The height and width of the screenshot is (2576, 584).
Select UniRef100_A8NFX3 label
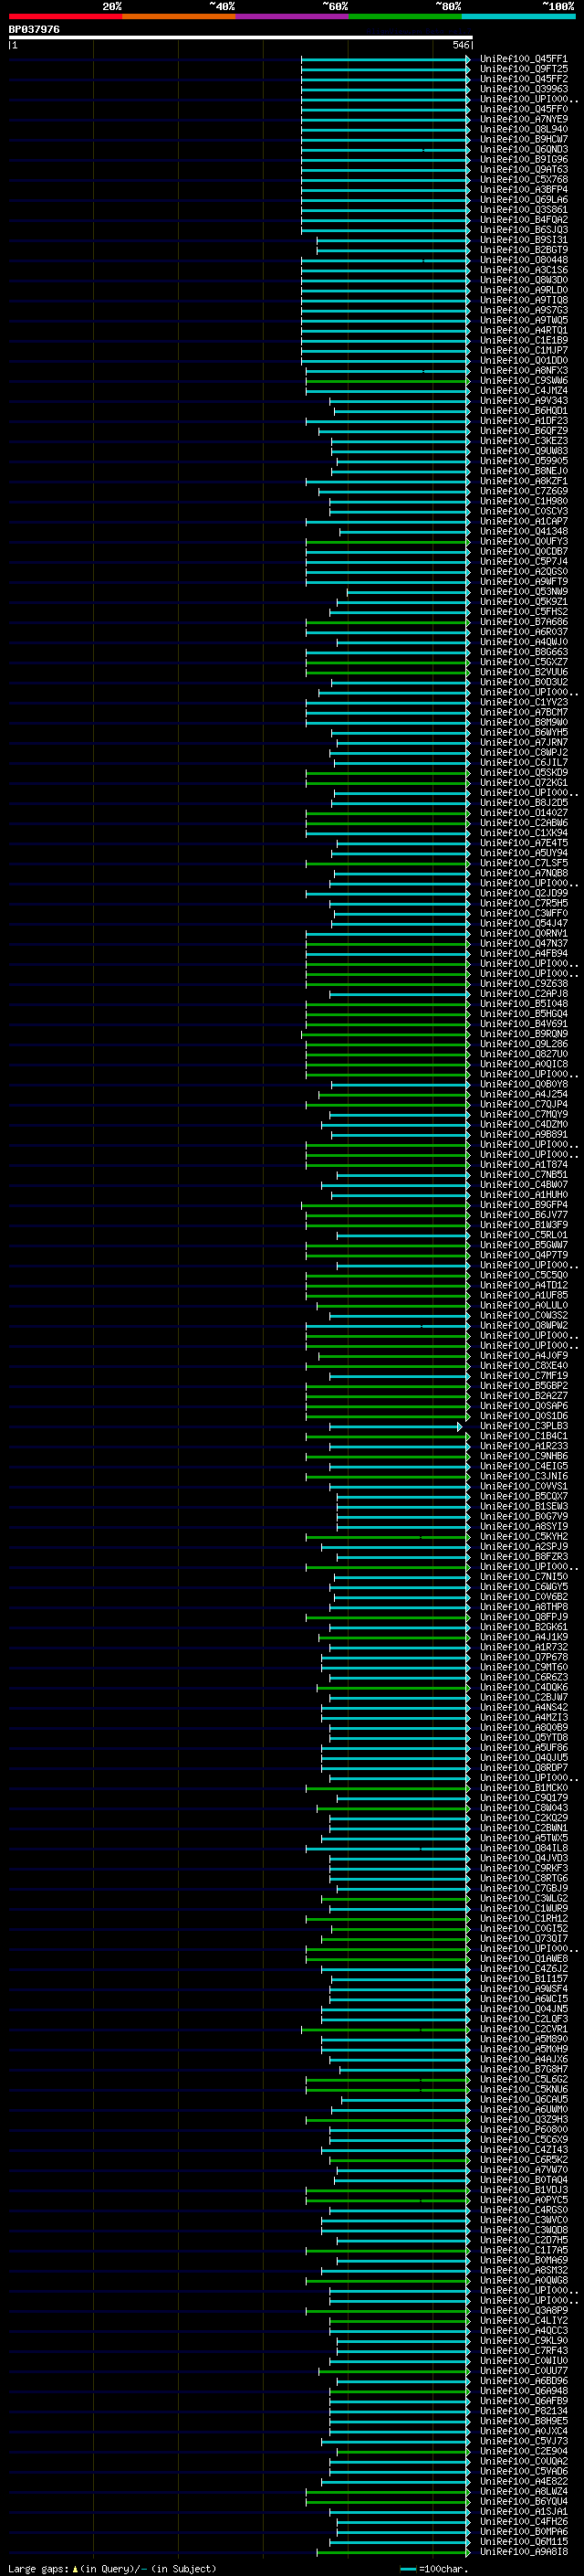(x=523, y=371)
